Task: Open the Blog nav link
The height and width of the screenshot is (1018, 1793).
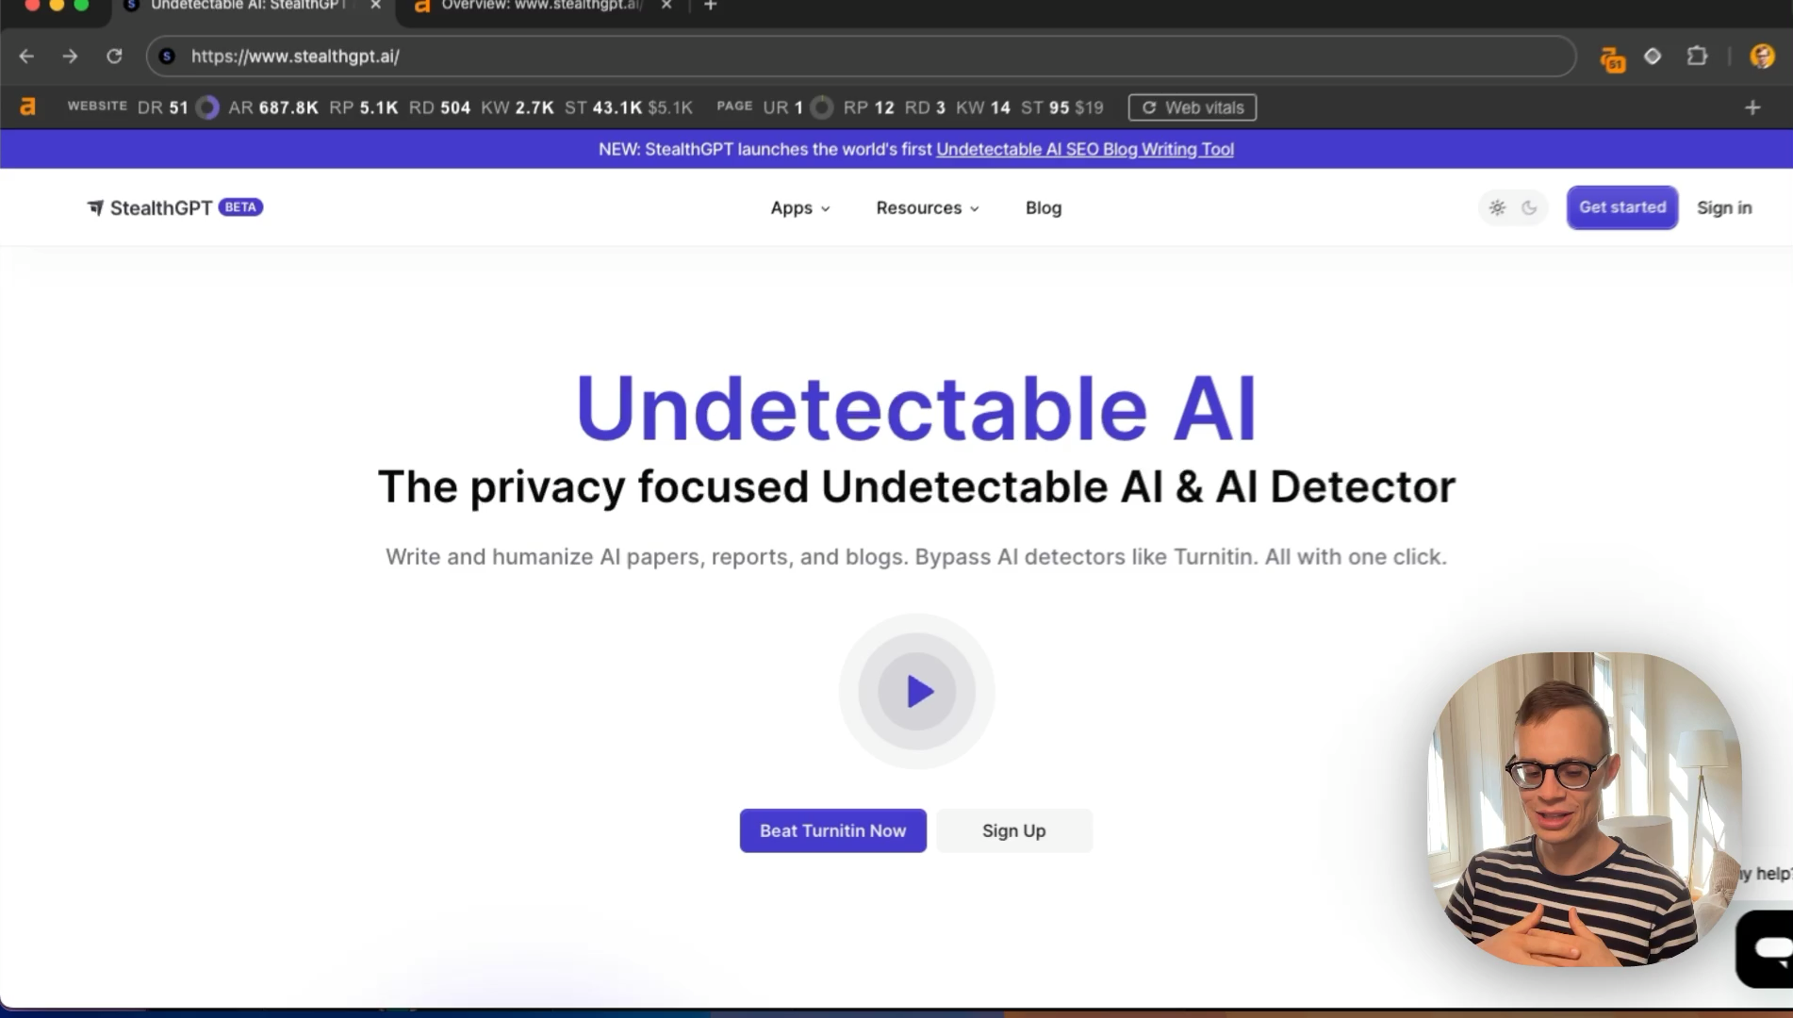Action: tap(1044, 208)
